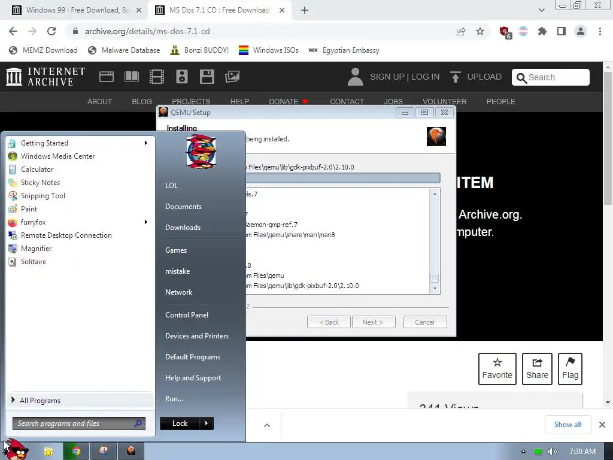
Task: Click the QEMU log scrollbar down arrow
Action: tap(435, 289)
